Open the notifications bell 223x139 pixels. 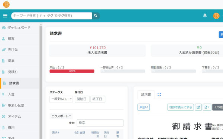(x=205, y=15)
